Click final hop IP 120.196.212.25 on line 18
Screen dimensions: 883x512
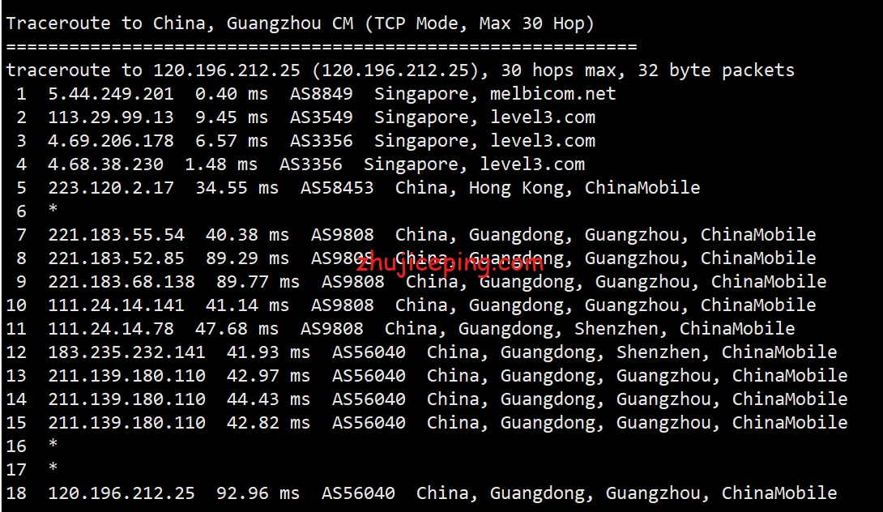(x=121, y=493)
